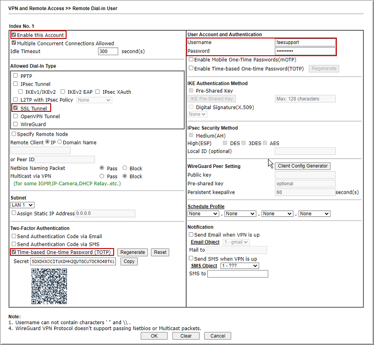
Task: Click the SMS to input field
Action: (238, 274)
